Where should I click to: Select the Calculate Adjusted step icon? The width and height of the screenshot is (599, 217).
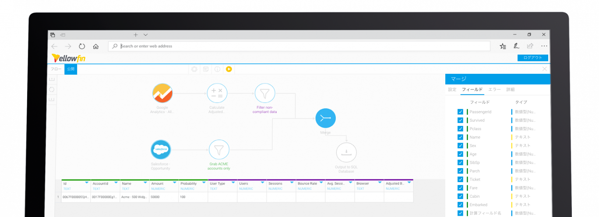pos(217,93)
